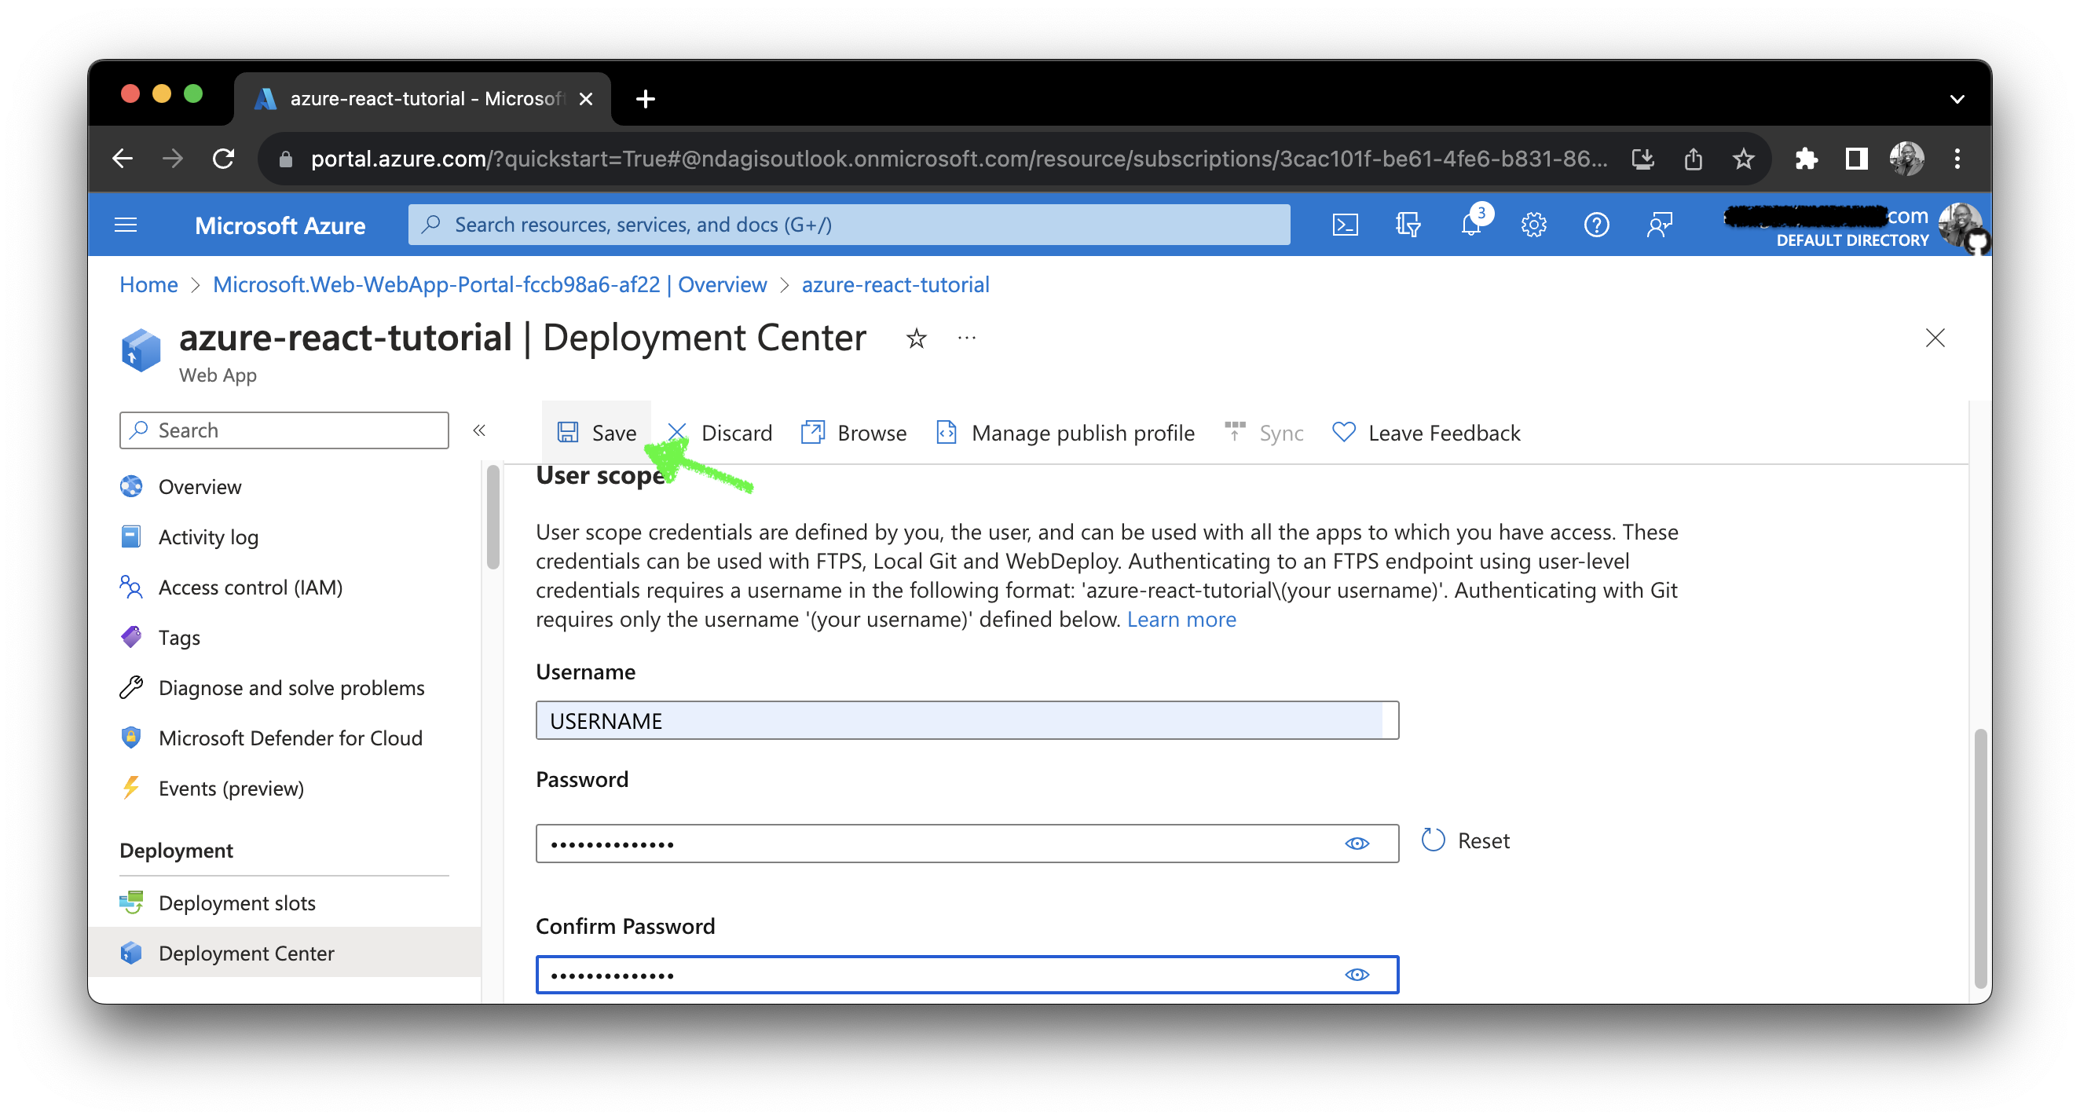
Task: Reload the page in the browser
Action: pos(224,159)
